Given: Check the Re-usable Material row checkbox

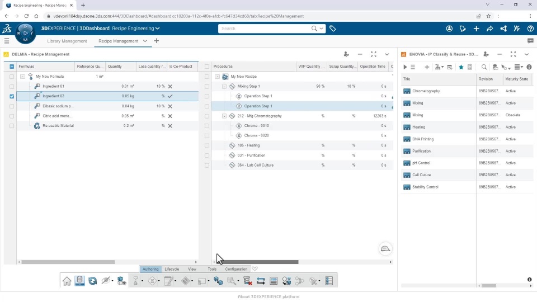Looking at the screenshot, I should point(12,126).
